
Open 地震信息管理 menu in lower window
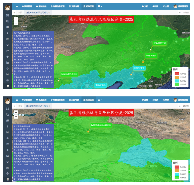(58, 100)
